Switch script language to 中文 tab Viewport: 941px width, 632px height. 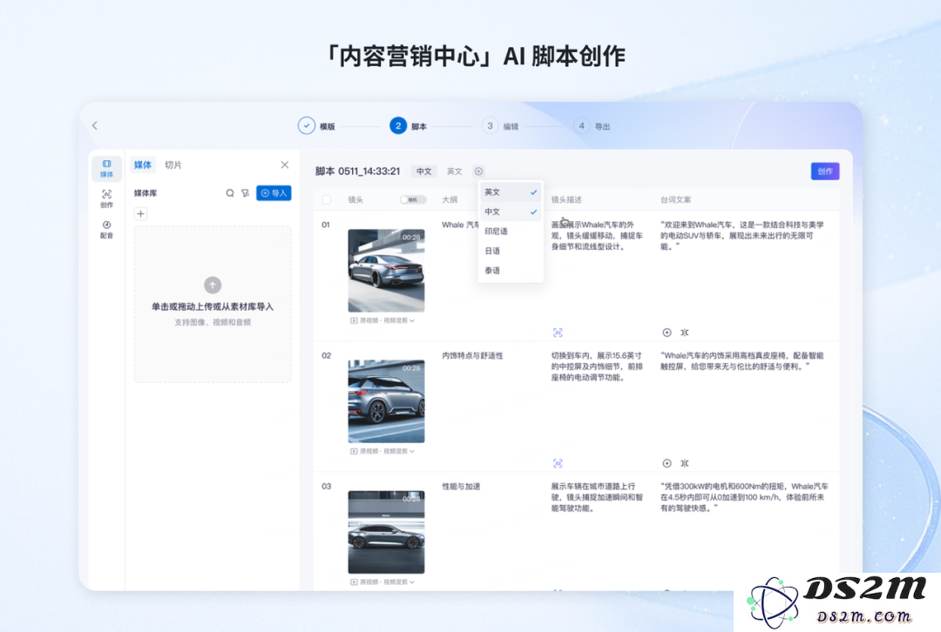tap(423, 171)
